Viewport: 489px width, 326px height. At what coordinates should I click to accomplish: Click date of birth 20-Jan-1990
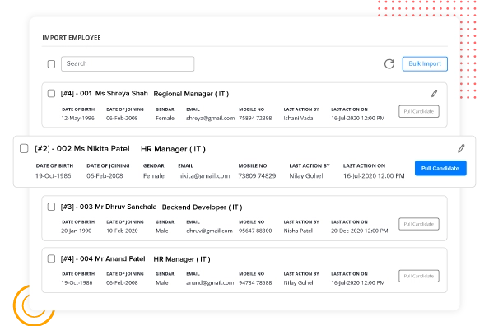(x=77, y=231)
